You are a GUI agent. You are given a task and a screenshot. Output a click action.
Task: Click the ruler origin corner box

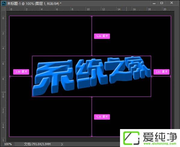tap(3, 9)
